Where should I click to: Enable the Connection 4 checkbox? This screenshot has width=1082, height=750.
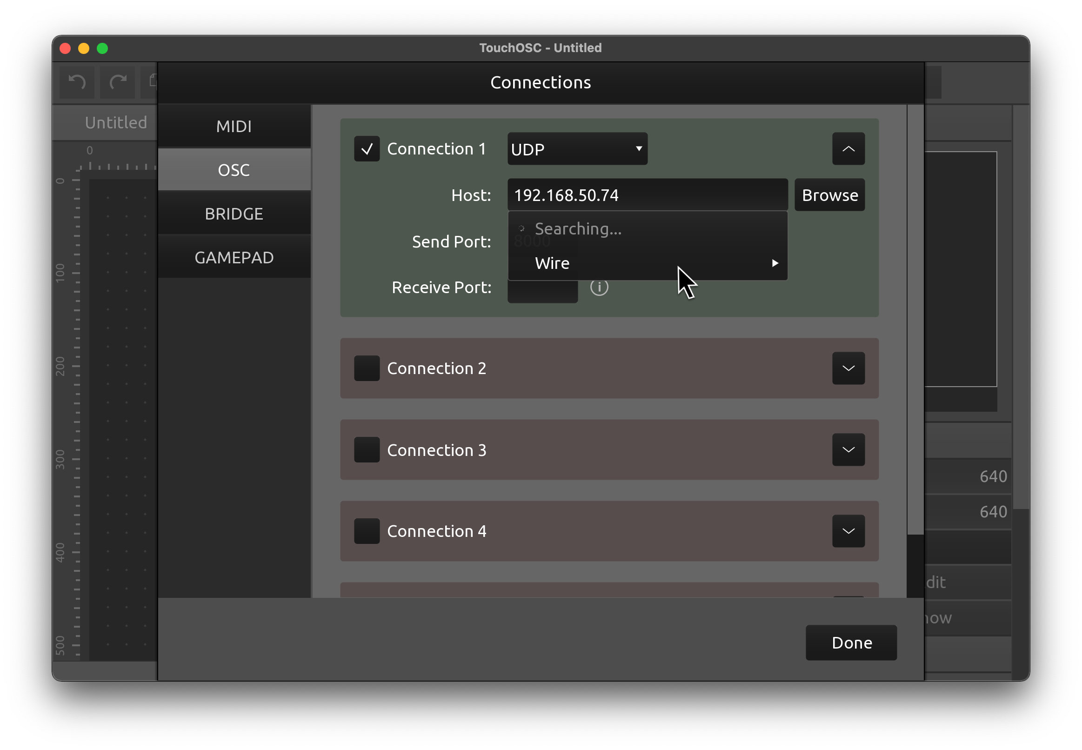[367, 531]
